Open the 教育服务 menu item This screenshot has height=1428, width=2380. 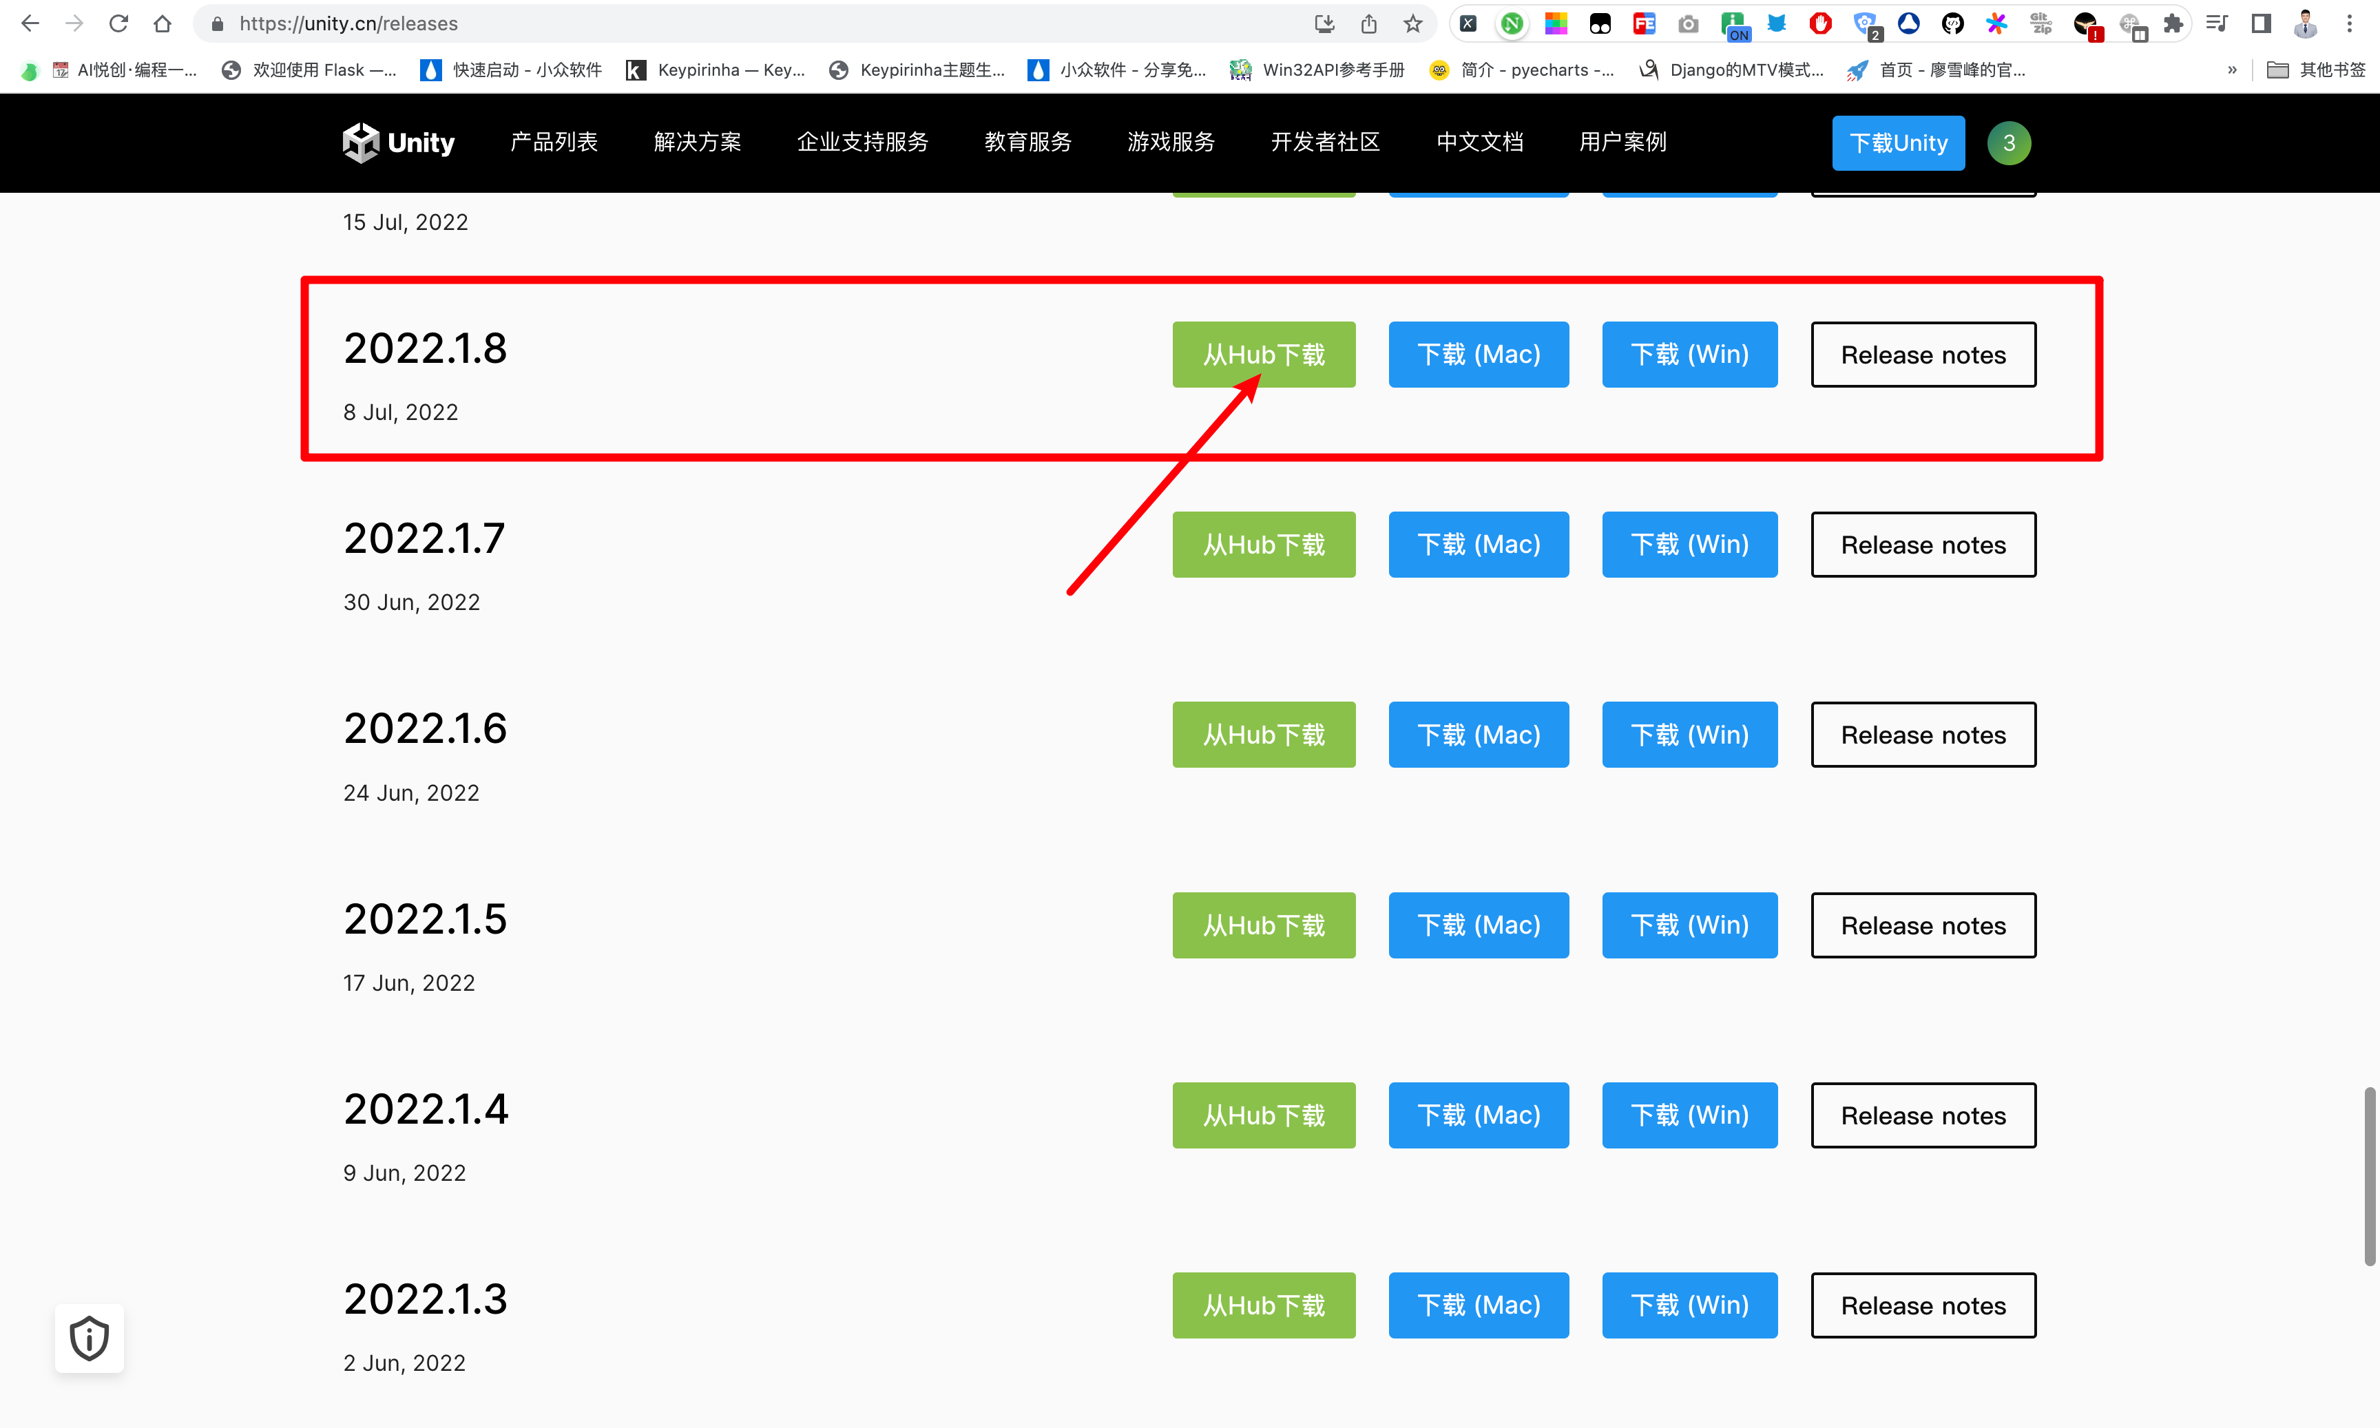tap(1029, 143)
